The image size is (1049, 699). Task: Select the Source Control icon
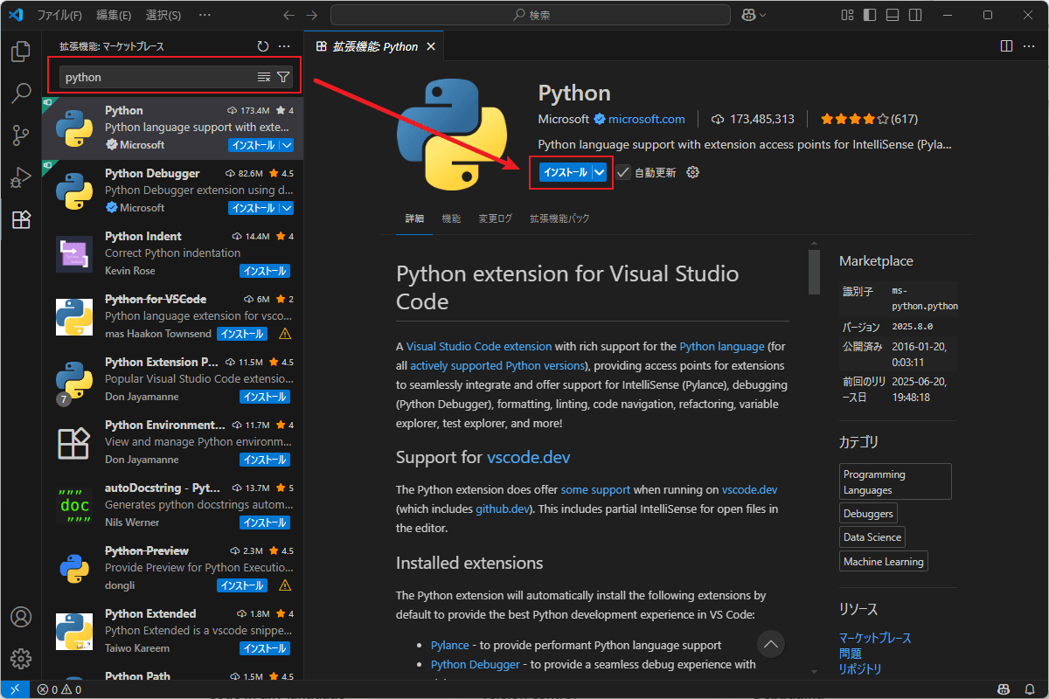pos(20,135)
